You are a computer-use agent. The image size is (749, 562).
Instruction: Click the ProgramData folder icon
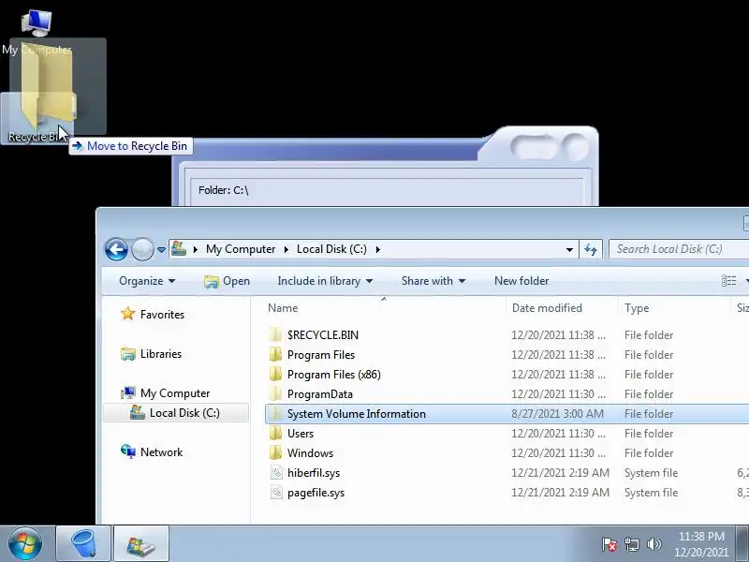(275, 393)
